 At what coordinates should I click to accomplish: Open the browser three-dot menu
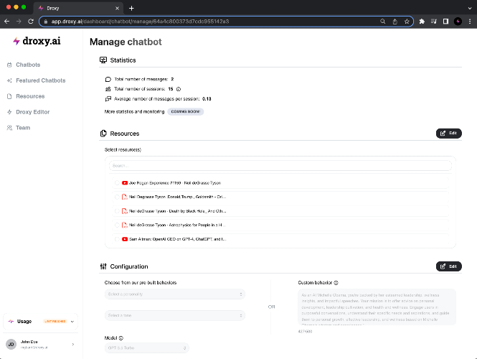tap(470, 22)
